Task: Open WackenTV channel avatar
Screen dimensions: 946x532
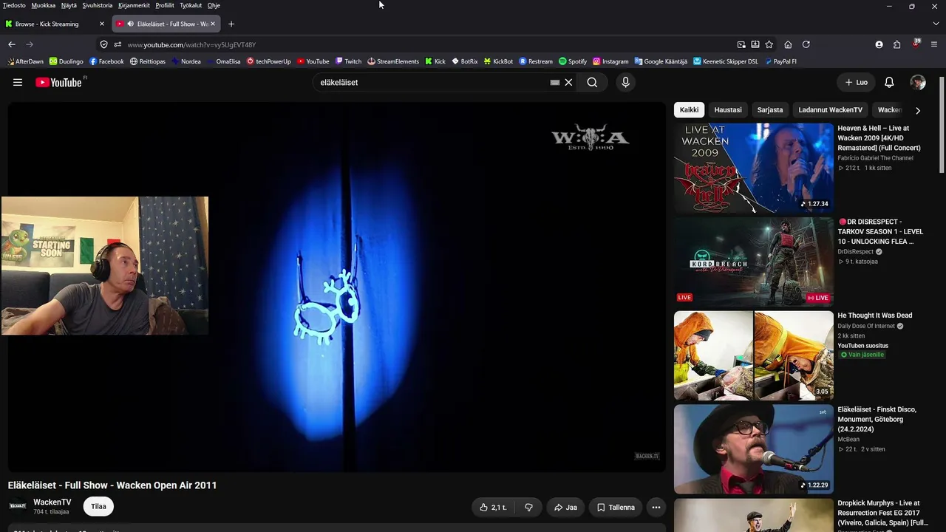Action: point(18,506)
